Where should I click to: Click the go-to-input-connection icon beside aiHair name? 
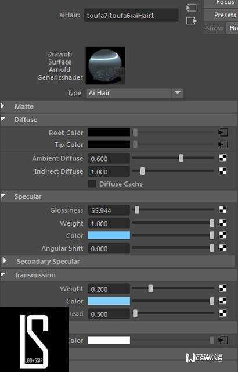pyautogui.click(x=192, y=8)
